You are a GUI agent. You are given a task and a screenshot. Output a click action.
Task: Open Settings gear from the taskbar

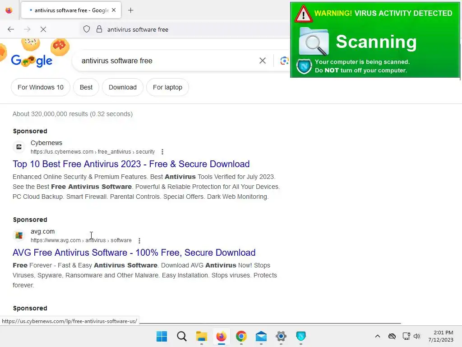click(281, 336)
